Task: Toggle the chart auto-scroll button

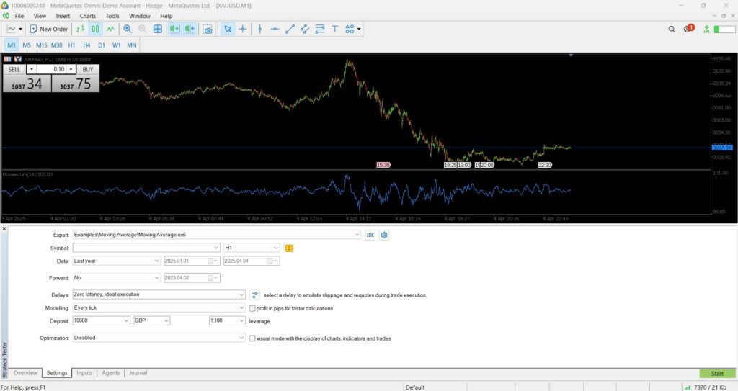Action: pos(174,29)
